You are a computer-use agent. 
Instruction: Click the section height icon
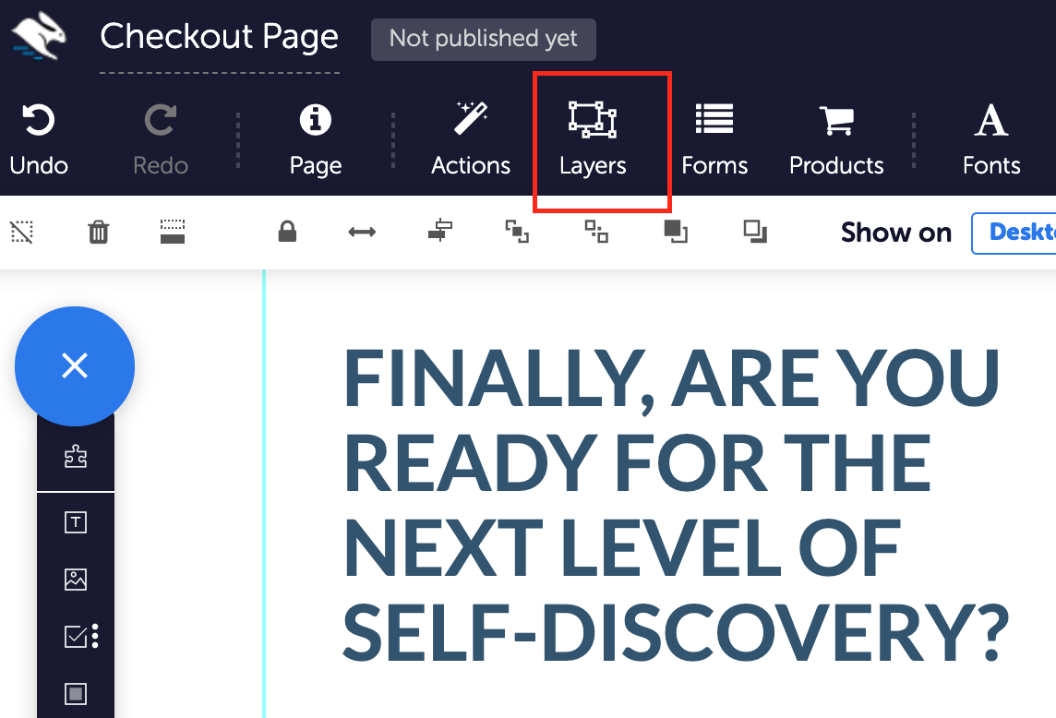[x=173, y=232]
